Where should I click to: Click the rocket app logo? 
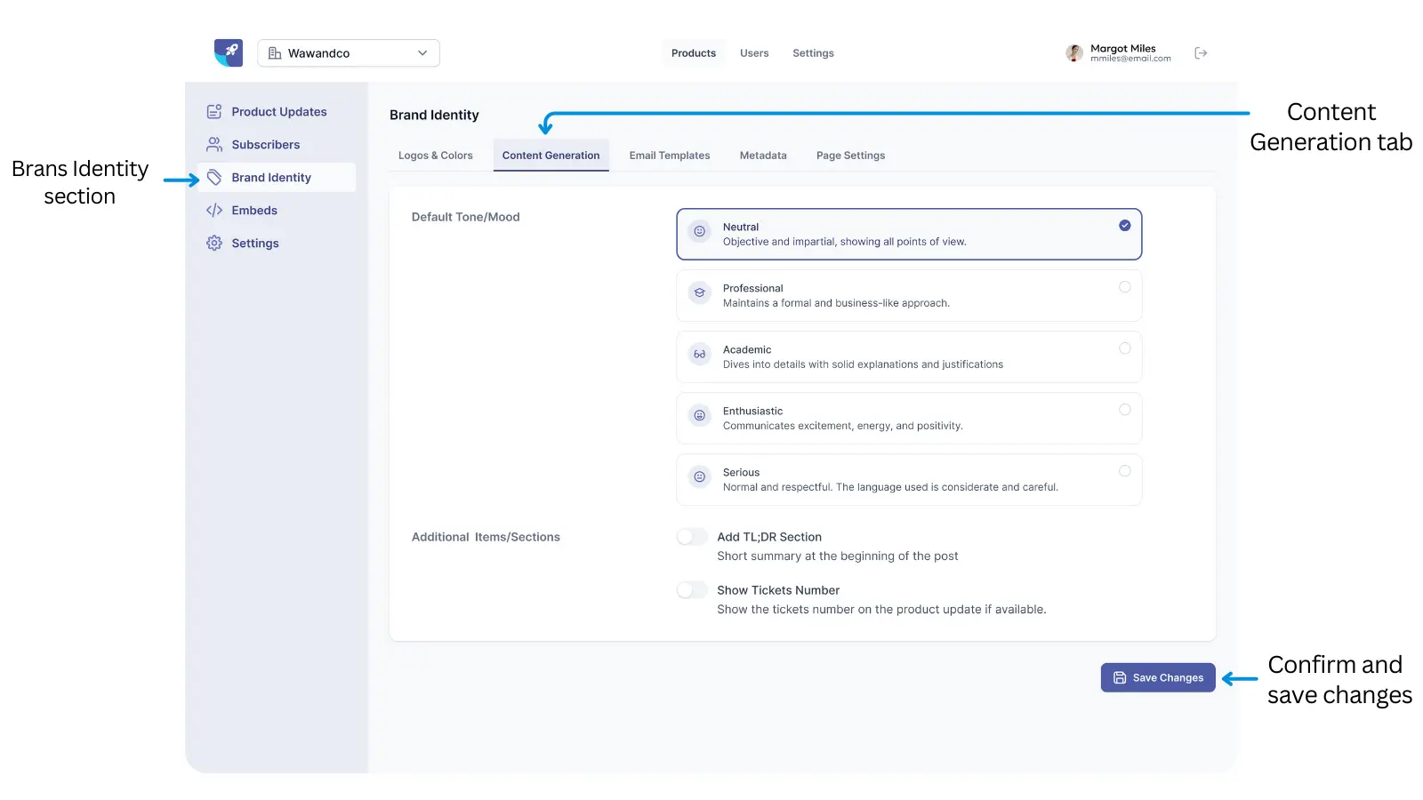[229, 52]
